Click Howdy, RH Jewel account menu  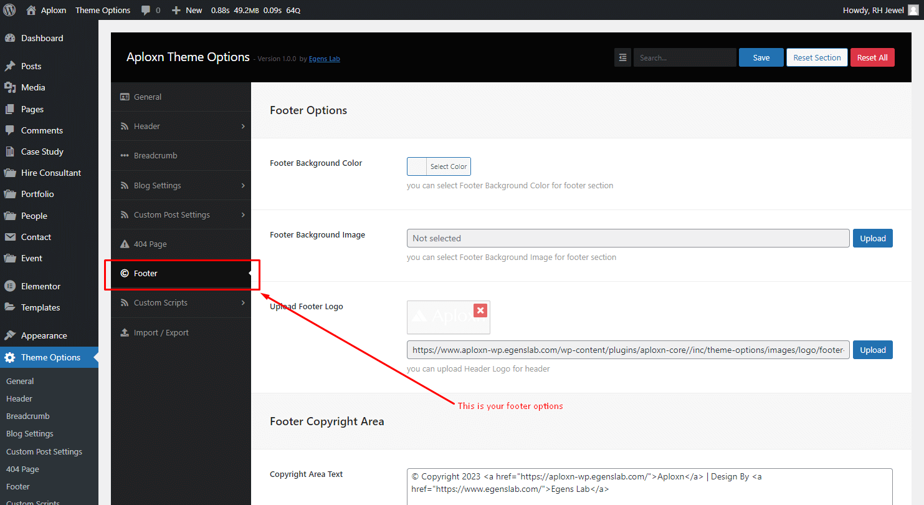[880, 10]
